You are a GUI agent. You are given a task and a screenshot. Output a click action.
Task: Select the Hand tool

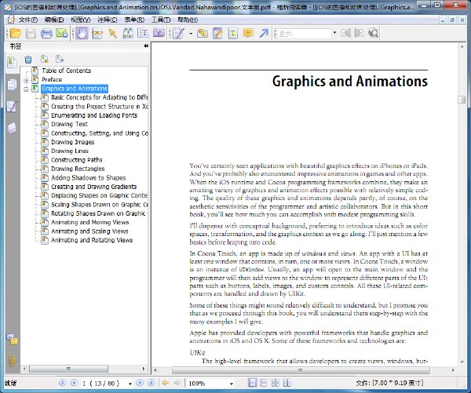pos(82,33)
